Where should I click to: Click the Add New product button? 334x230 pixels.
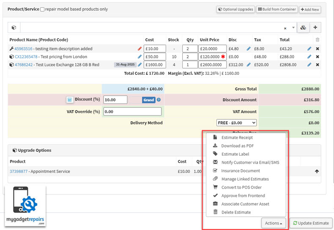[x=310, y=10]
